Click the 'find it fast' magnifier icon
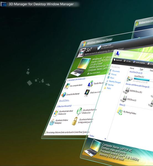153x166 pixels. [x=79, y=111]
